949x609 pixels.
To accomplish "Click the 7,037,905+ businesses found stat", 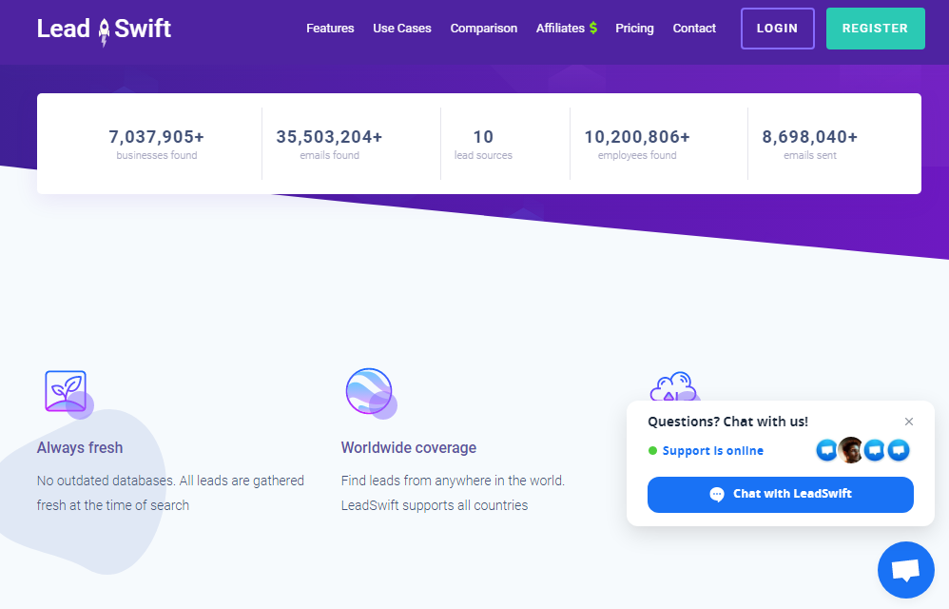I will point(157,144).
